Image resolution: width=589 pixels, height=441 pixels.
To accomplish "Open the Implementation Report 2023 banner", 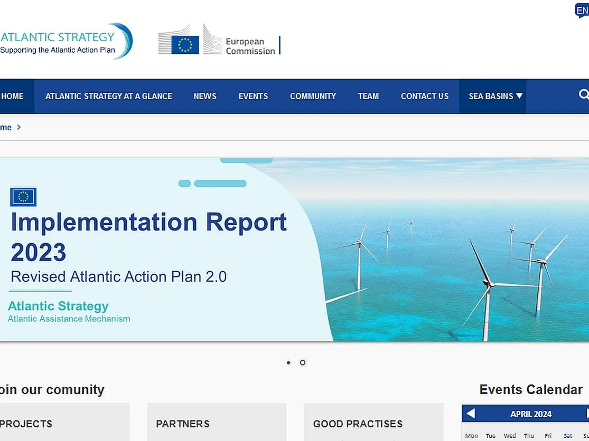I will click(295, 250).
